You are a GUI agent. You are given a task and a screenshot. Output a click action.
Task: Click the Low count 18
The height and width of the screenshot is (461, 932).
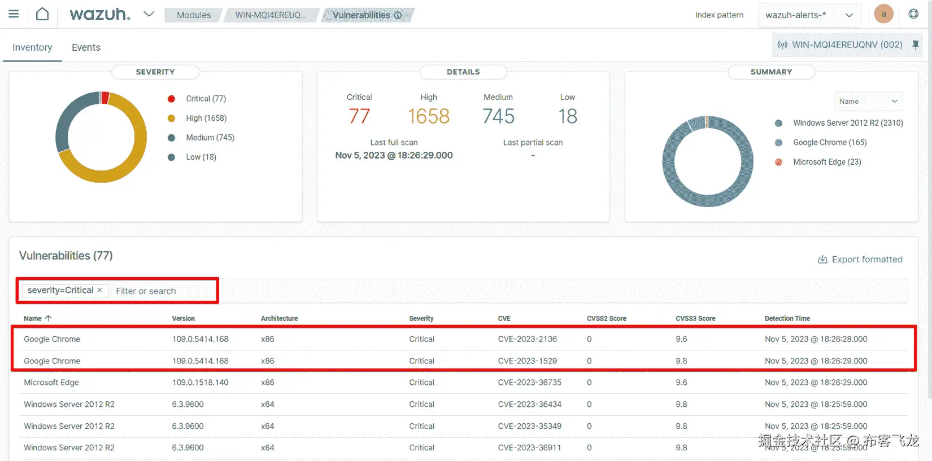coord(568,116)
